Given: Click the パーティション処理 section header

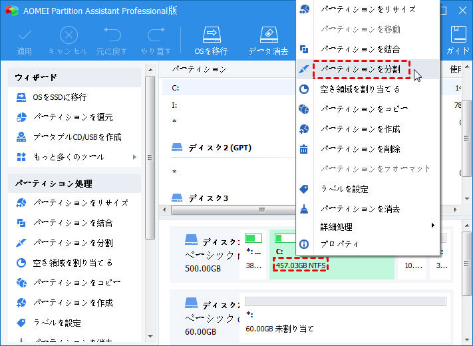Looking at the screenshot, I should [75, 184].
